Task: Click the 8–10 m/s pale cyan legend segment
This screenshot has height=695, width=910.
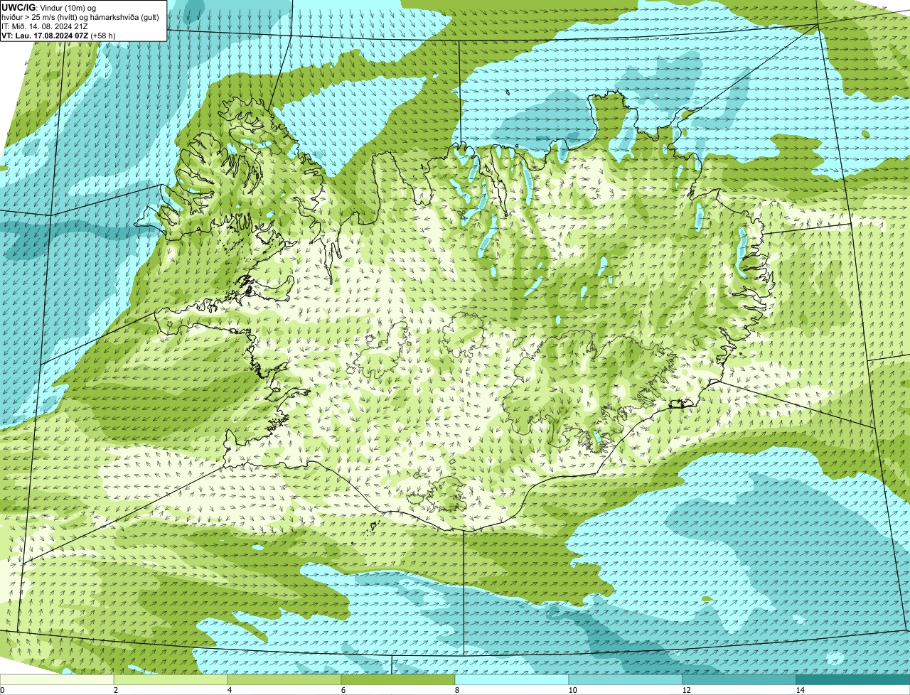Action: (512, 679)
